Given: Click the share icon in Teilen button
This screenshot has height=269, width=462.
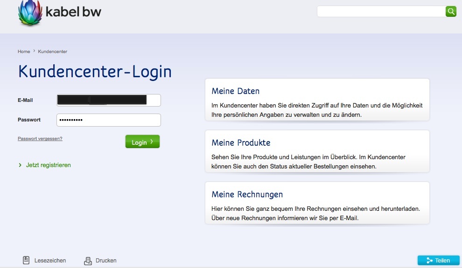Looking at the screenshot, I should click(429, 261).
